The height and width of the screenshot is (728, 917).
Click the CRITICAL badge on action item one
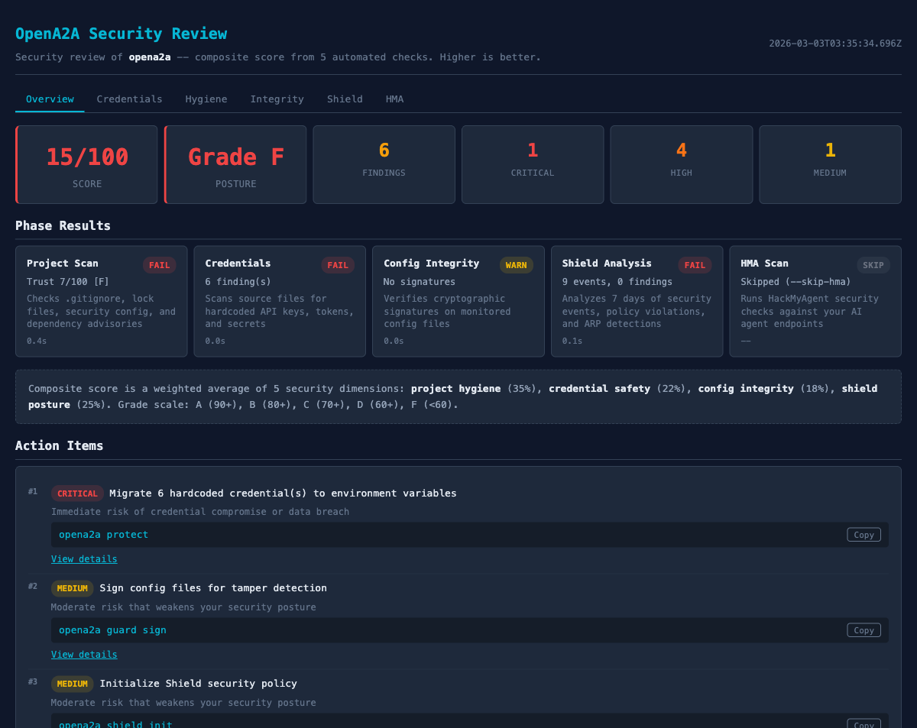tap(77, 493)
